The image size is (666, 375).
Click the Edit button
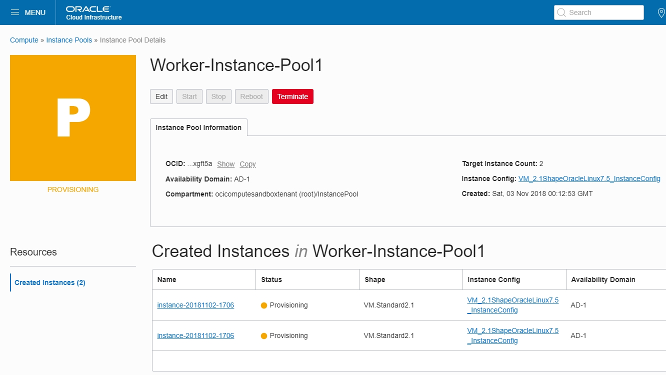161,96
